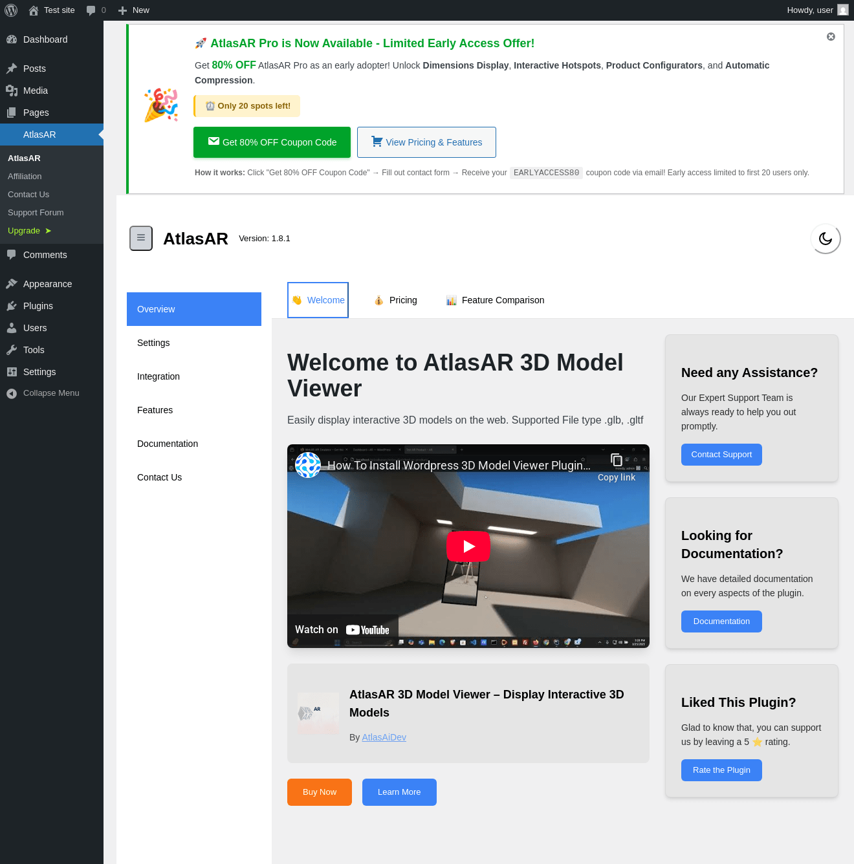The width and height of the screenshot is (854, 864).
Task: Open Documentation section in plugin sidebar
Action: coord(194,444)
